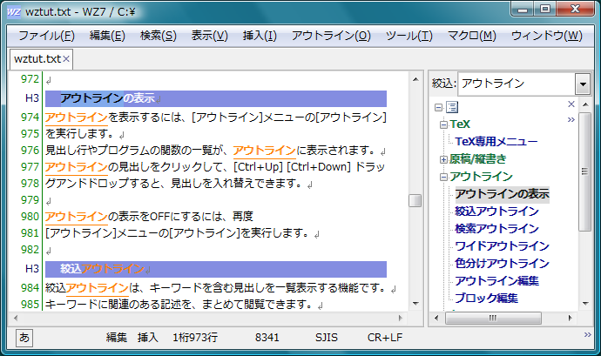Click the editor vertical scrollbar thumb
601x356 pixels.
coord(415,201)
